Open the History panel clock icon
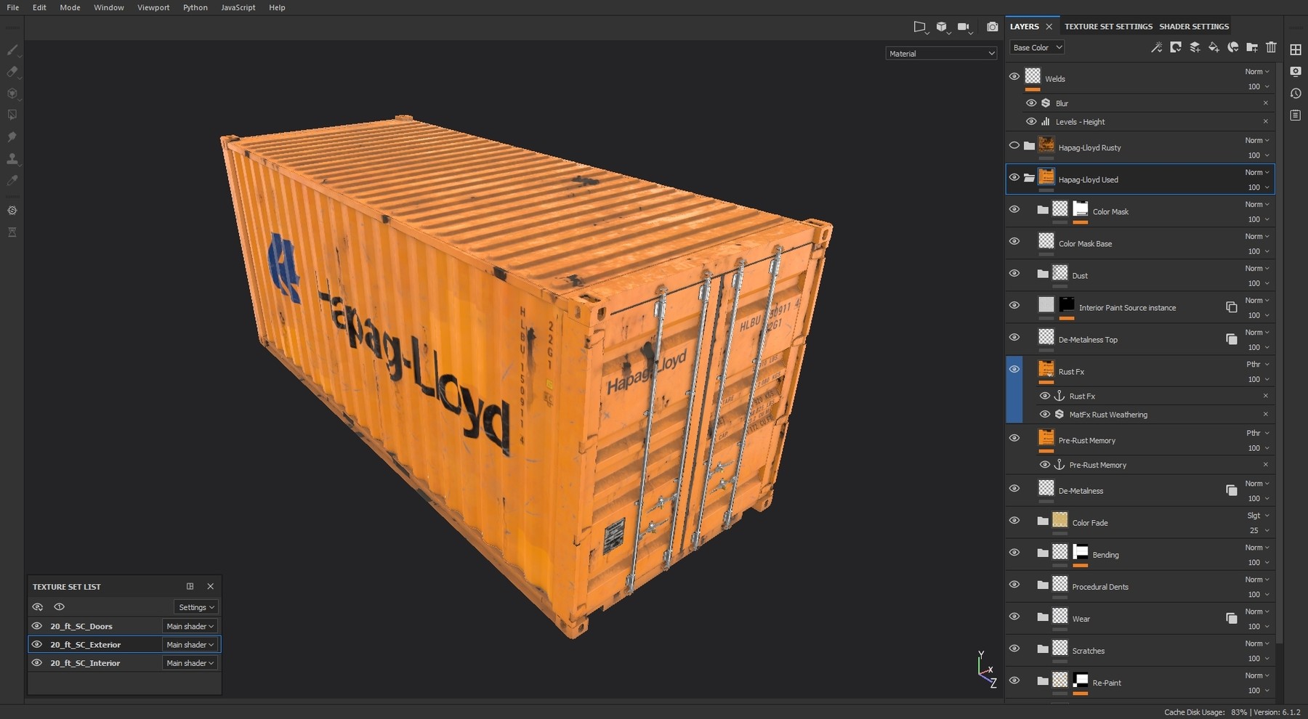This screenshot has height=719, width=1308. 1296,94
